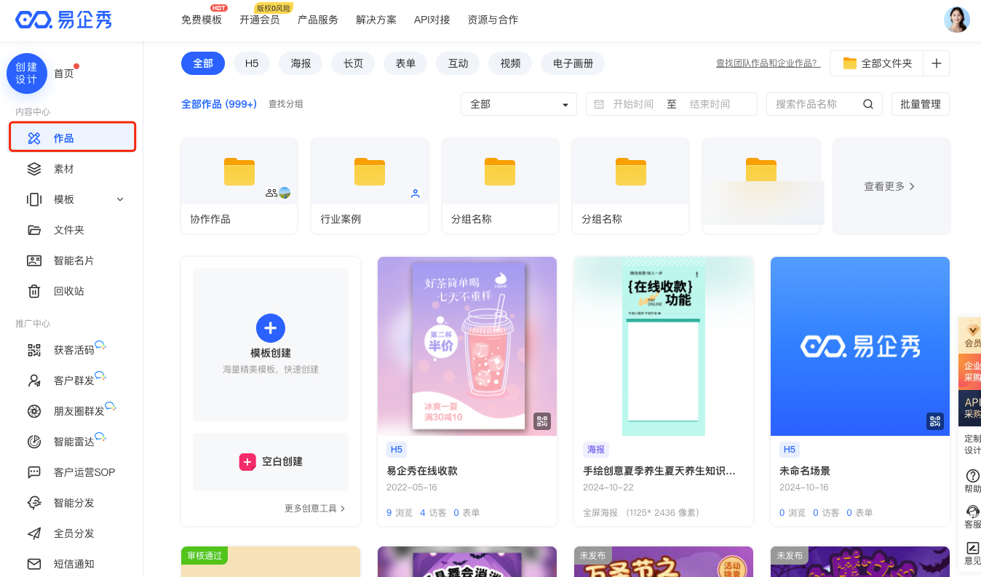Viewport: 981px width, 577px height.
Task: Click the 创建设计 round button
Action: (27, 73)
